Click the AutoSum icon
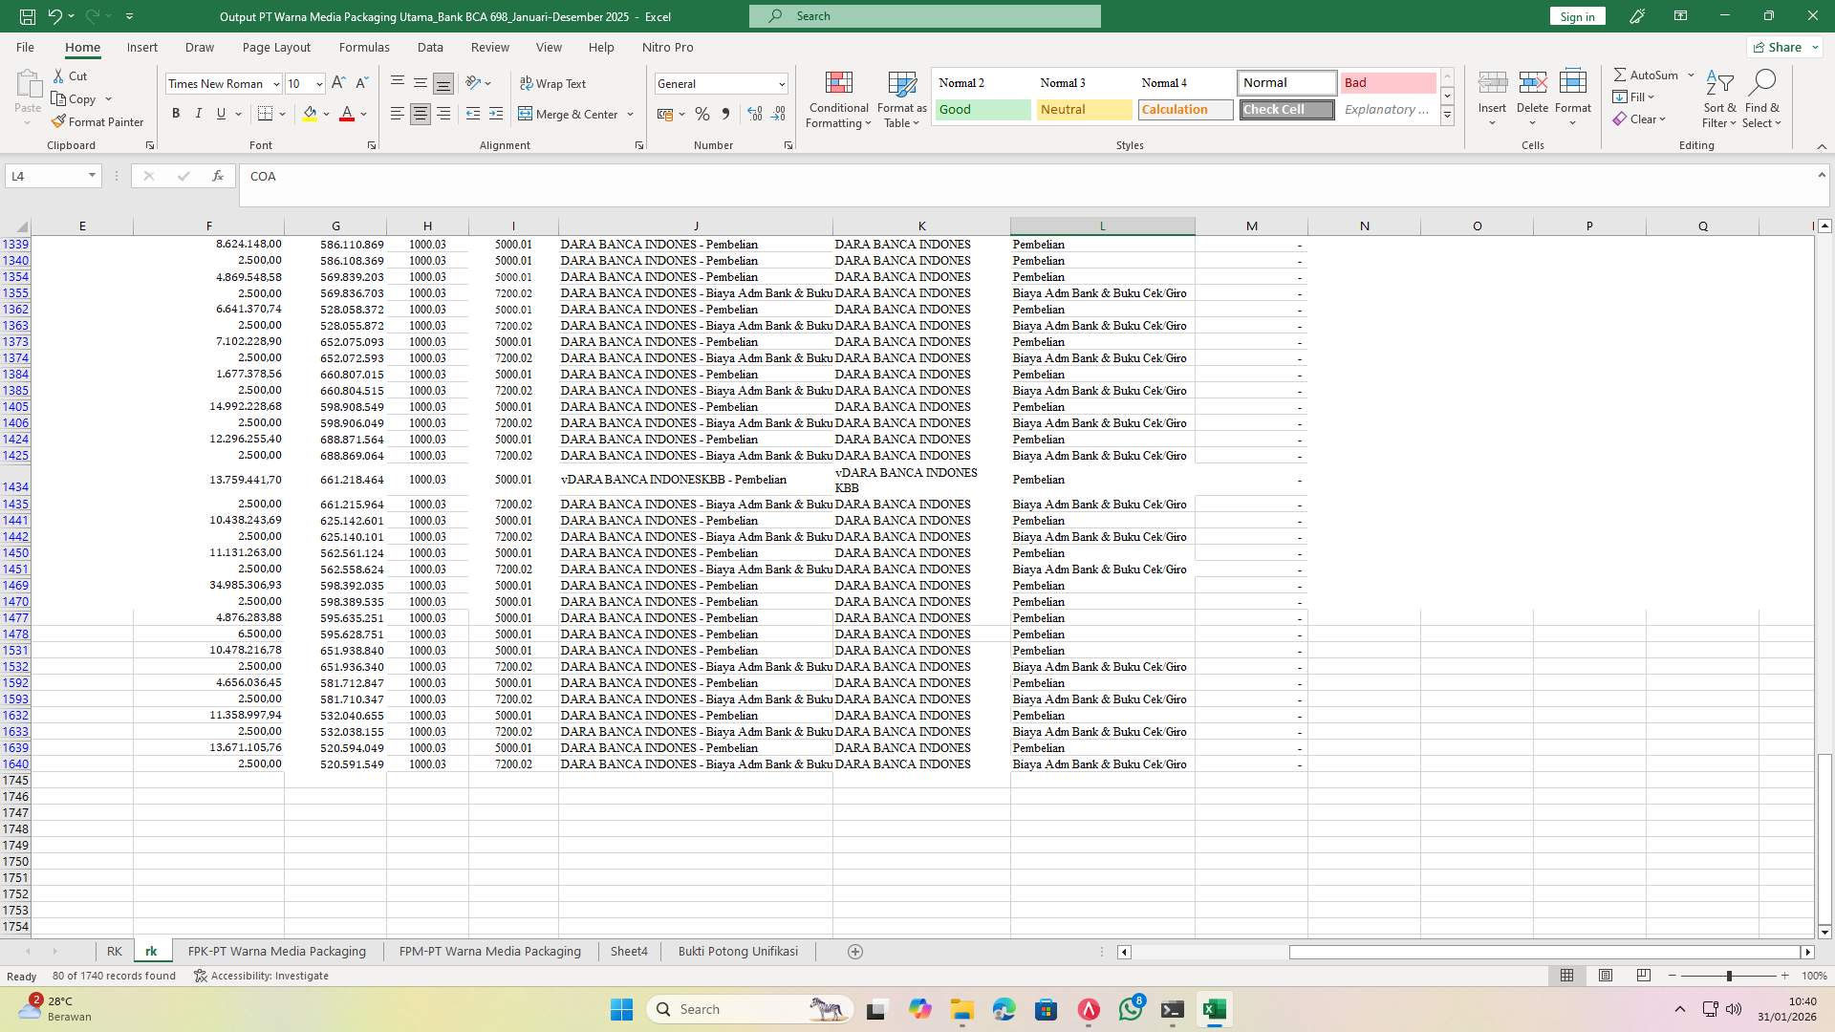The image size is (1835, 1032). (x=1622, y=74)
